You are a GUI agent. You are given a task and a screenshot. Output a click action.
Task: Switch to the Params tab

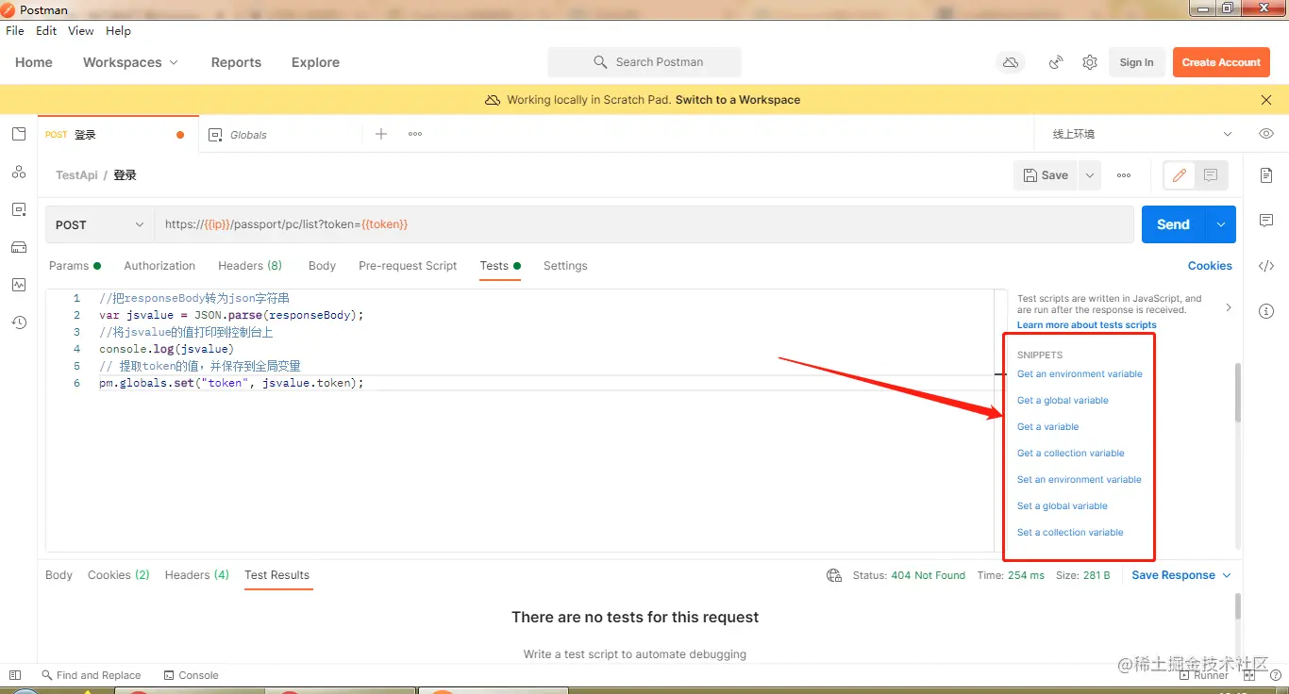(x=75, y=266)
